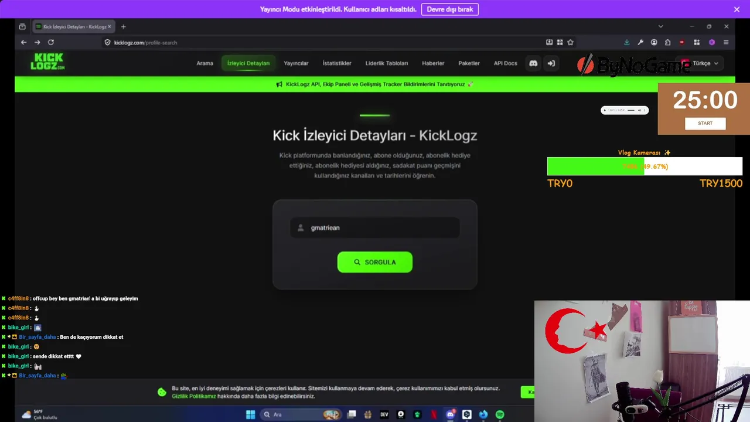Open the Paketler nav item
750x422 pixels.
pyautogui.click(x=469, y=63)
